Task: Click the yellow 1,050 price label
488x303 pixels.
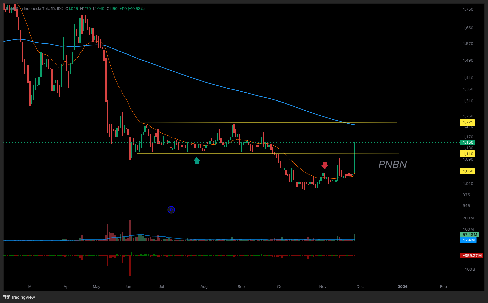Action: click(x=468, y=171)
